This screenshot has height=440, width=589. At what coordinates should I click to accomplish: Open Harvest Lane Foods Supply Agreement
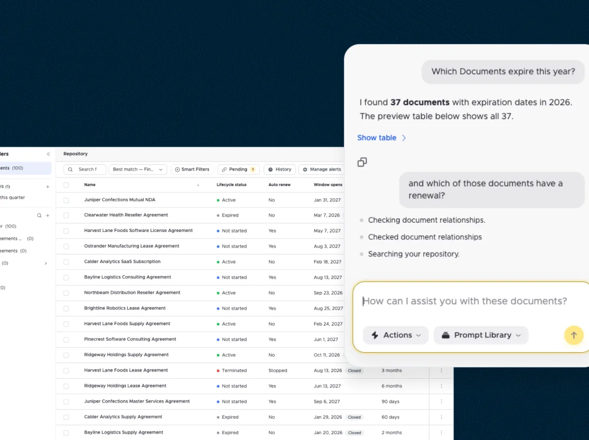[x=127, y=324]
